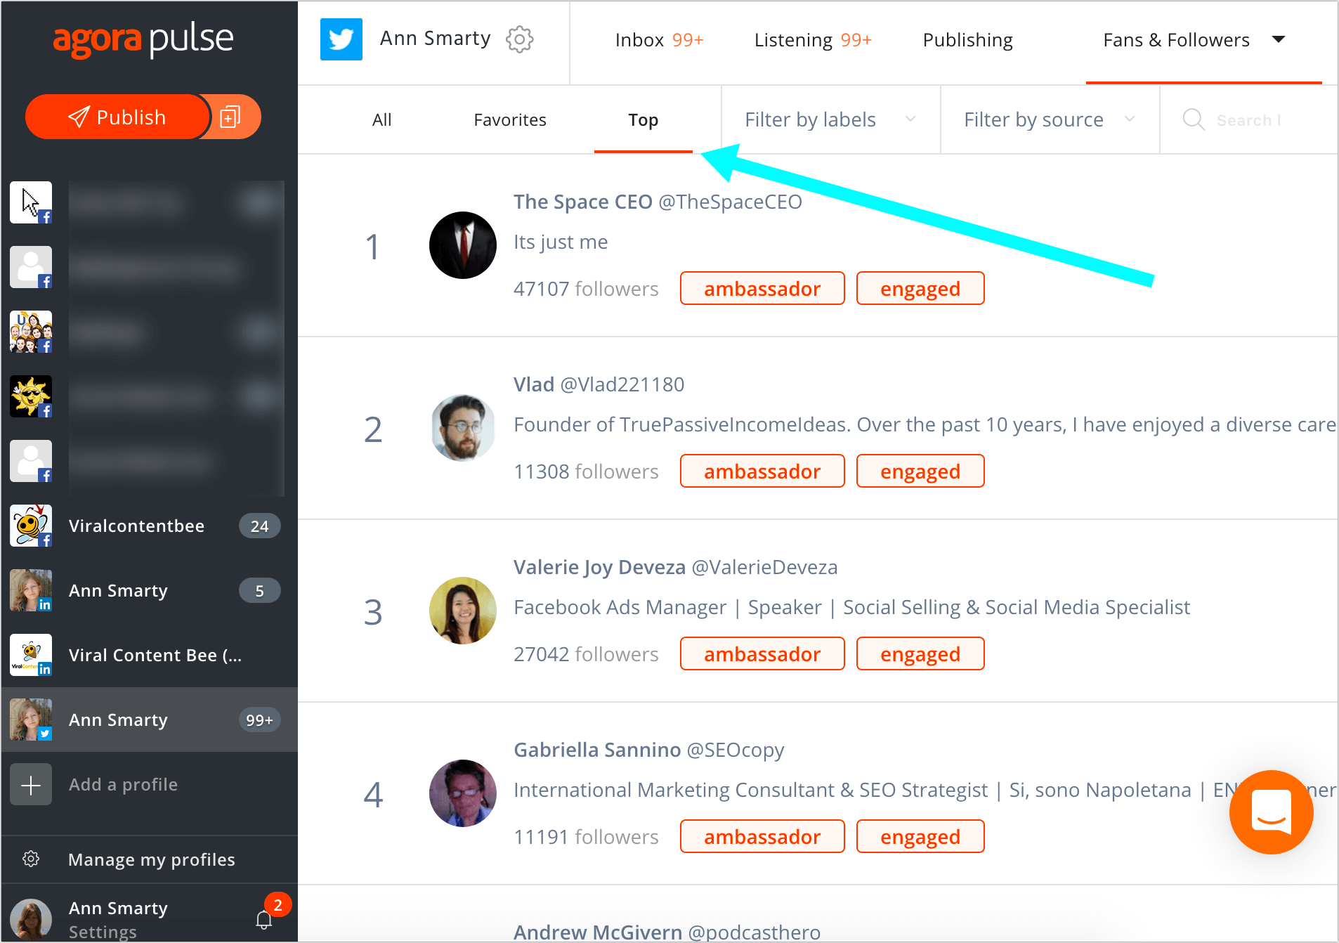Image resolution: width=1339 pixels, height=943 pixels.
Task: Click ambassador label for Gabriella Sannino
Action: 762,836
